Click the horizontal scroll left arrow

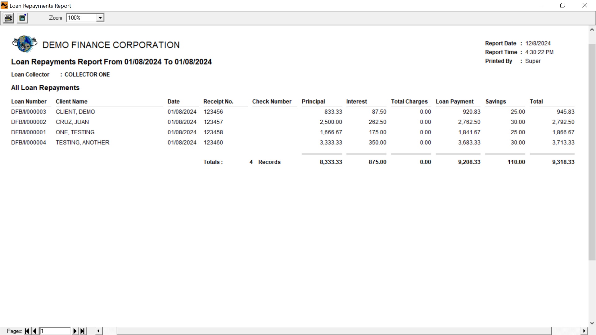pos(98,331)
